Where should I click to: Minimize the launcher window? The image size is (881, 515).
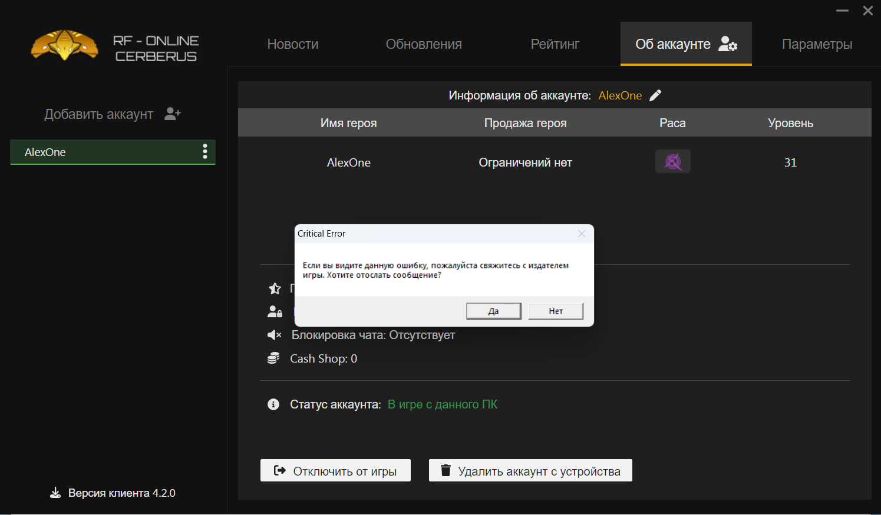click(842, 11)
